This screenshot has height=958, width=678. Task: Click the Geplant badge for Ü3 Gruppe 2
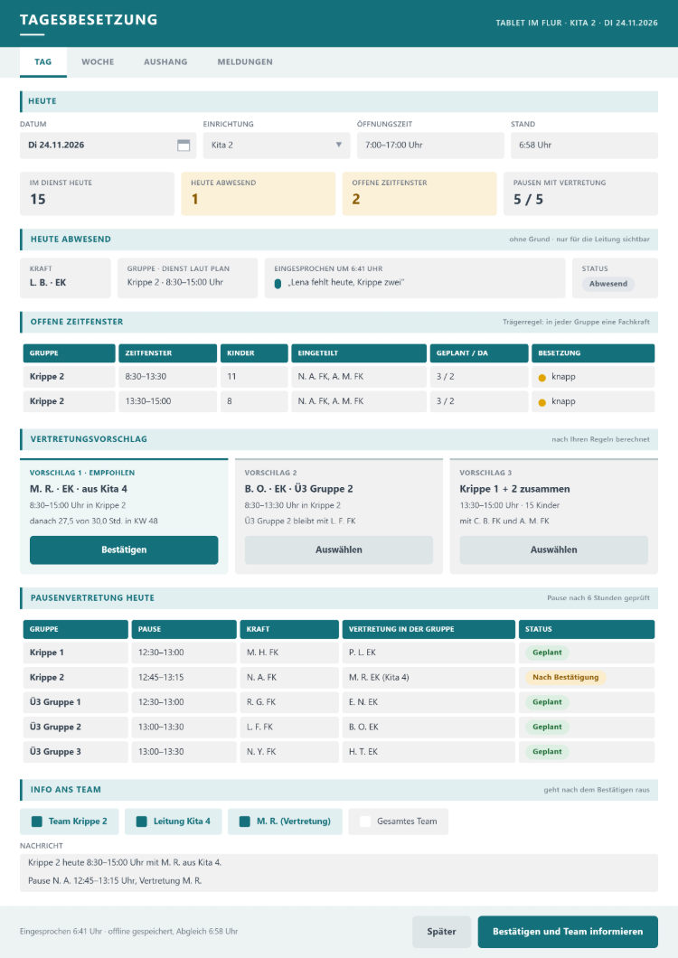pos(547,727)
